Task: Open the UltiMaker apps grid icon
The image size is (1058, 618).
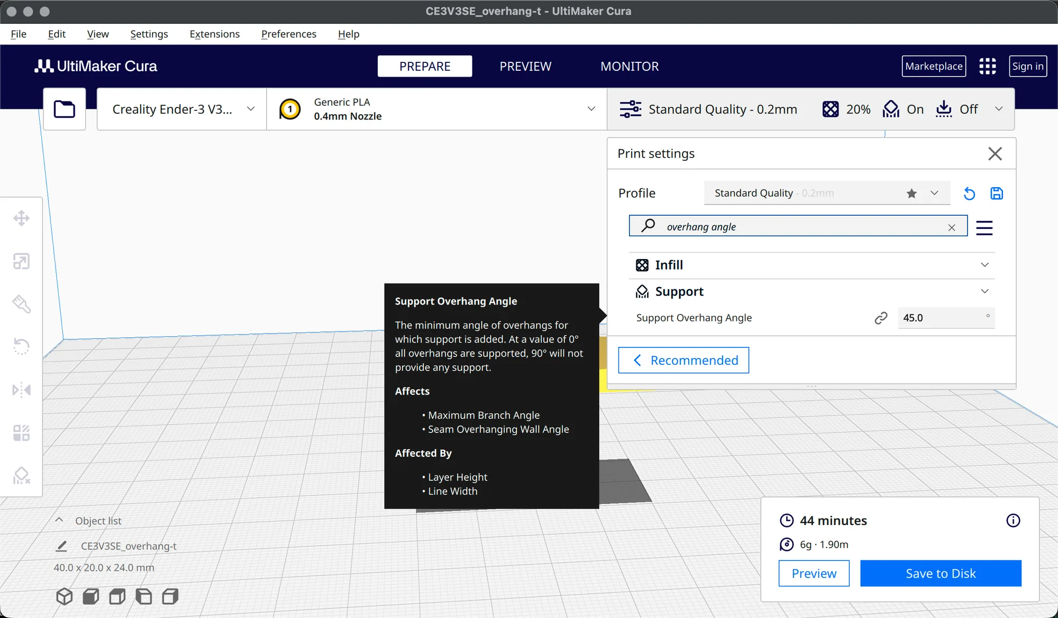Action: coord(987,66)
